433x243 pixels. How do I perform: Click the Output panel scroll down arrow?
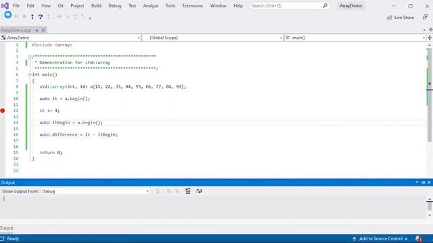[430, 215]
